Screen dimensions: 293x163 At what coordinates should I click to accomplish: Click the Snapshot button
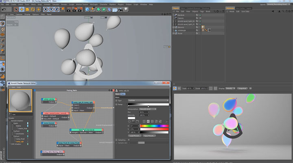tap(242, 88)
